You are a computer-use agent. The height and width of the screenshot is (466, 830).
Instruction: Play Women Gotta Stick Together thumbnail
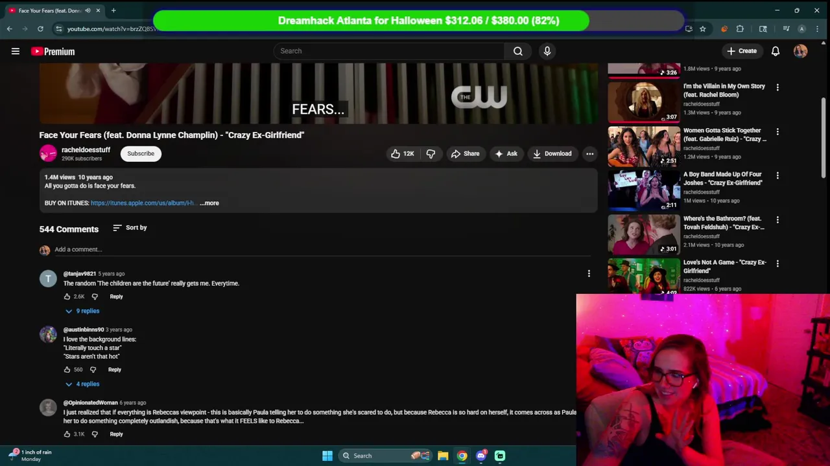pyautogui.click(x=644, y=146)
